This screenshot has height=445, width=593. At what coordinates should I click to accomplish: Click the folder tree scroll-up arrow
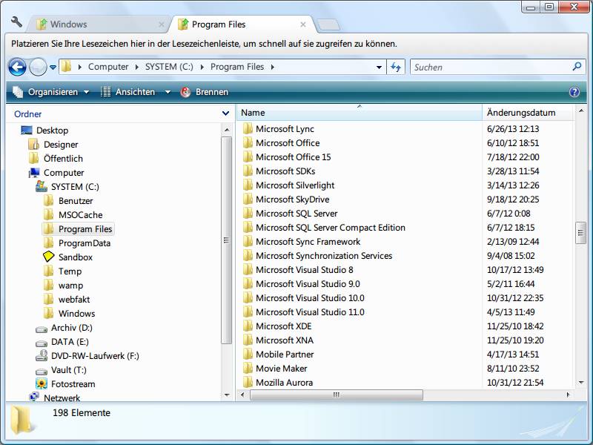coord(227,130)
